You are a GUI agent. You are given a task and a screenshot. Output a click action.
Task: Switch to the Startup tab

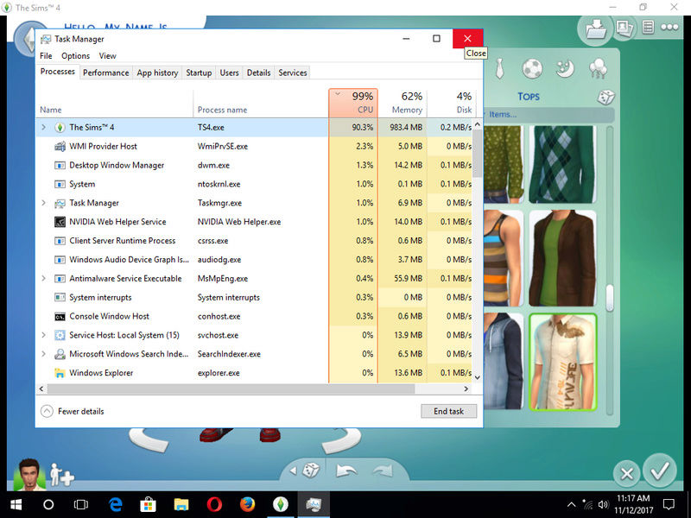[x=199, y=73]
